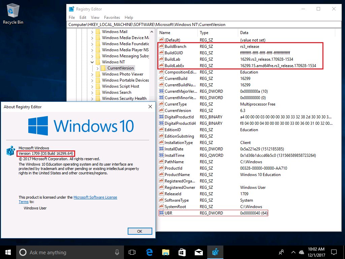Expand the Windows Media Foundation node
The height and width of the screenshot is (259, 345).
92,44
